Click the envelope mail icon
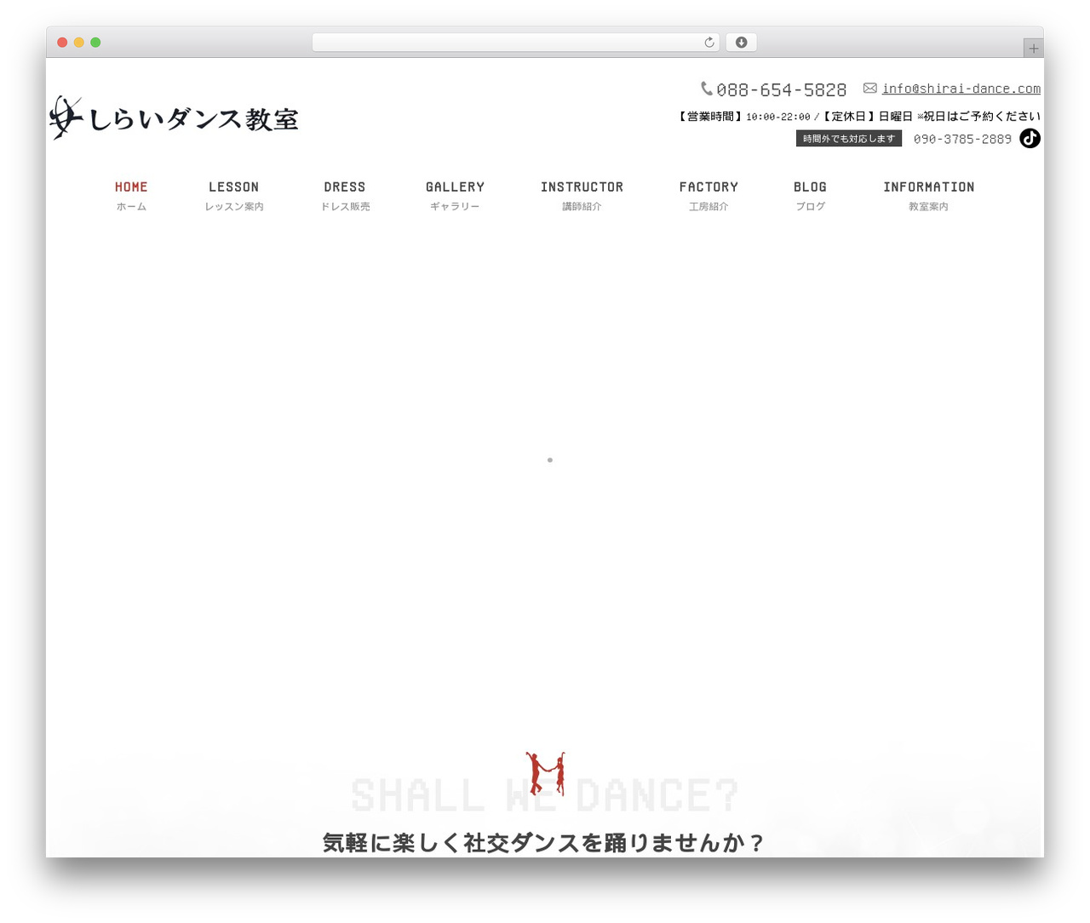Viewport: 1090px width, 923px height. [869, 88]
